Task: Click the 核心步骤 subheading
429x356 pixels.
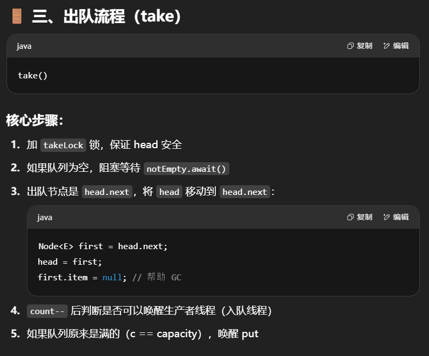Action: pos(34,120)
